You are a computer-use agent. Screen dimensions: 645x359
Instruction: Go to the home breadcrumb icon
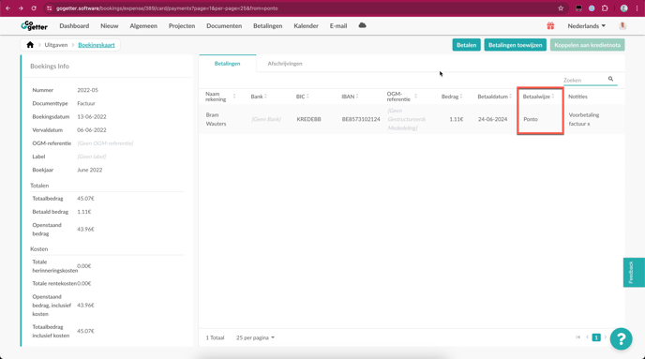pos(30,45)
